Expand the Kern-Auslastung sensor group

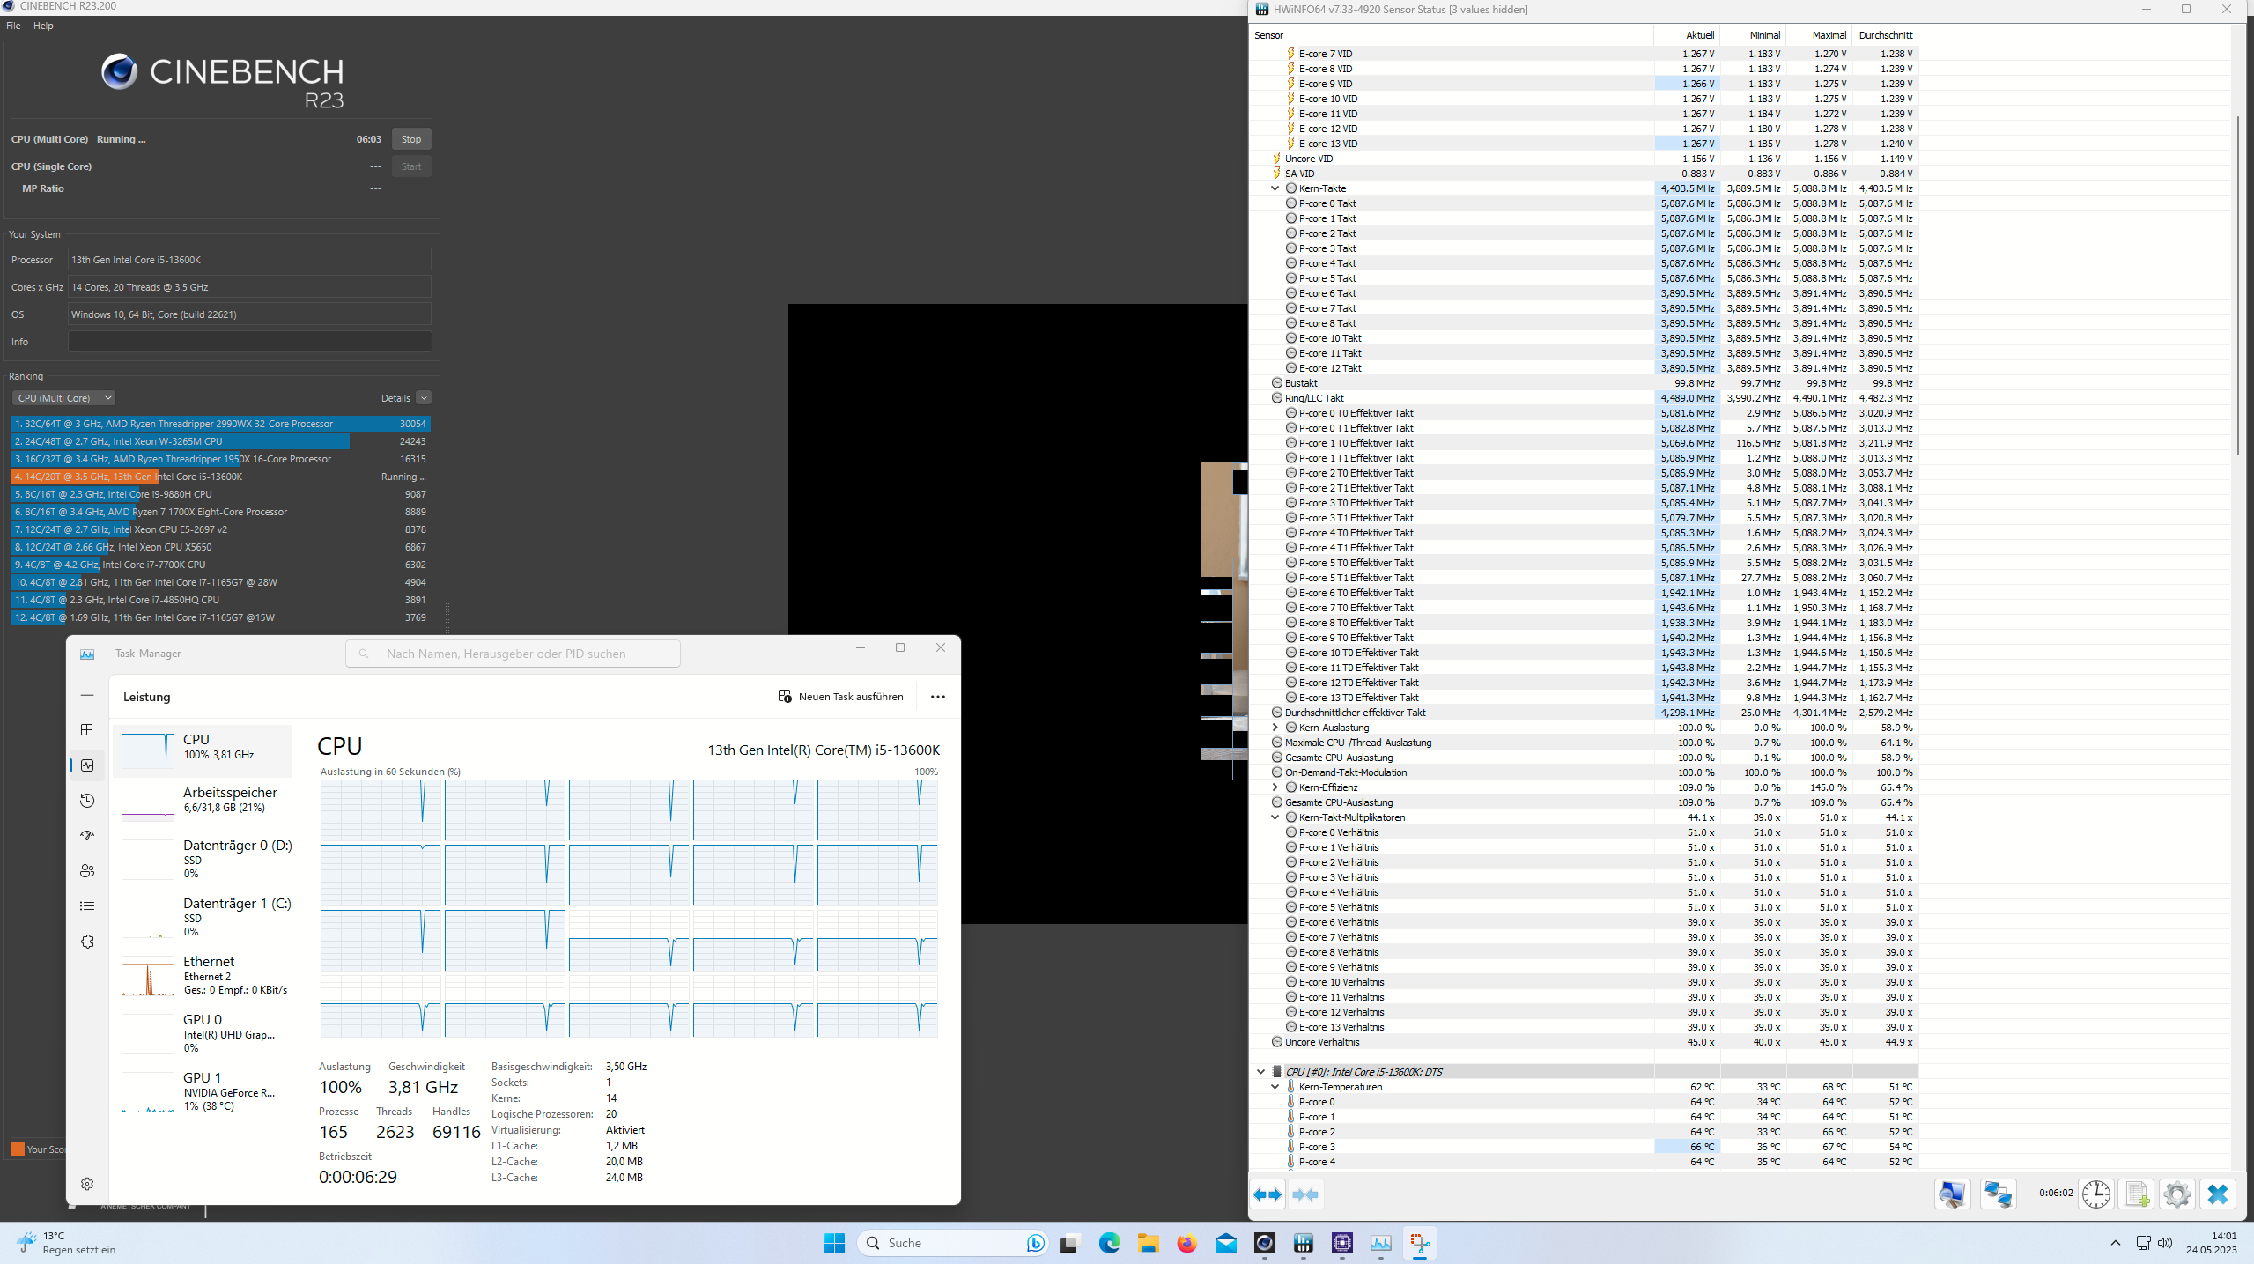coord(1275,728)
